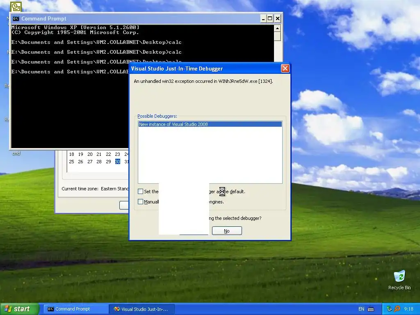Click the Safely Remove Hardware tray icon
Screen dimensions: 420x315
point(389,309)
